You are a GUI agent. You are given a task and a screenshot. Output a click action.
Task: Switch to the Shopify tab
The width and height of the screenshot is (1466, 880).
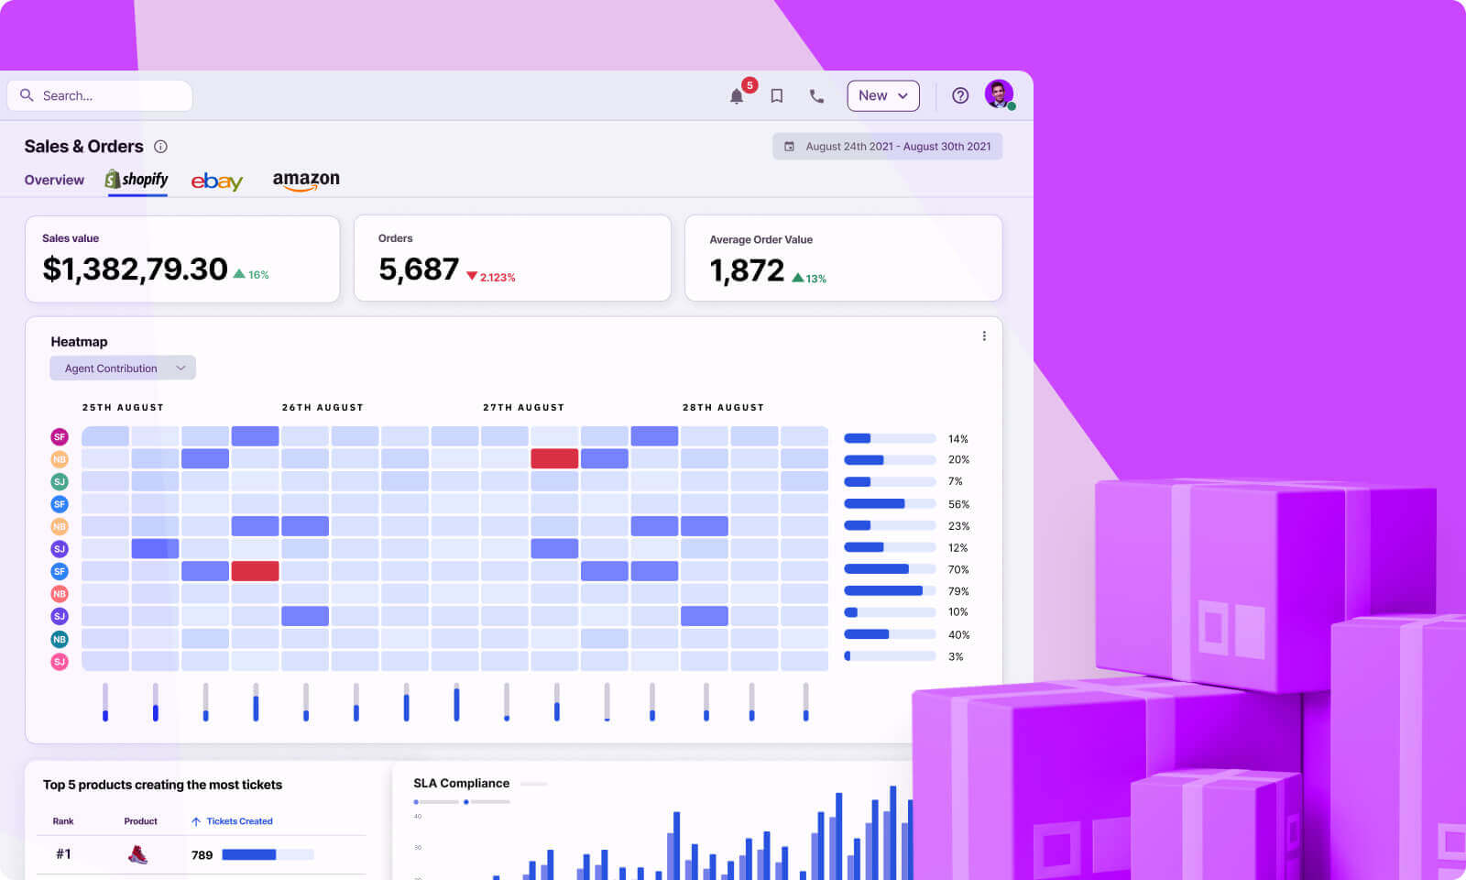pyautogui.click(x=137, y=180)
